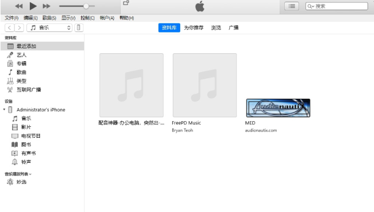Select Administrator's iPhone device

(41, 110)
